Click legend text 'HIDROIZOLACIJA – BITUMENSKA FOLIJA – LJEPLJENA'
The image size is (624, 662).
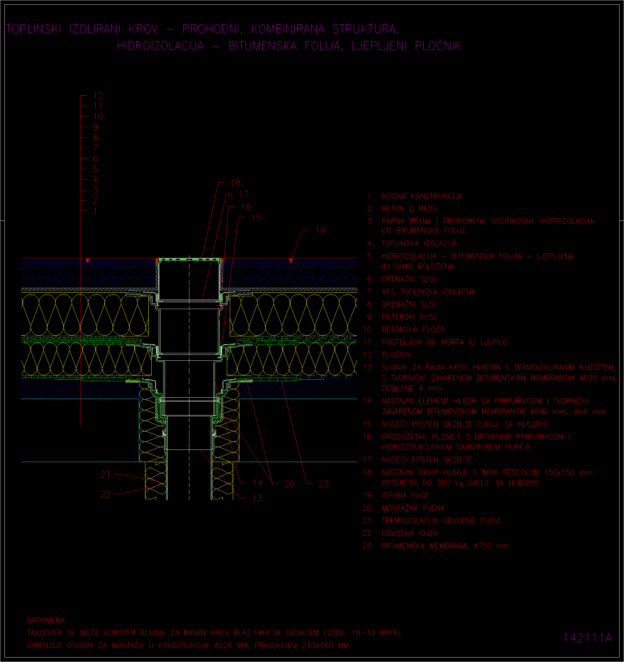(478, 256)
